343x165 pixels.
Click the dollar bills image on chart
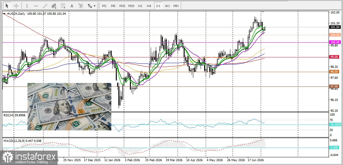(x=69, y=106)
